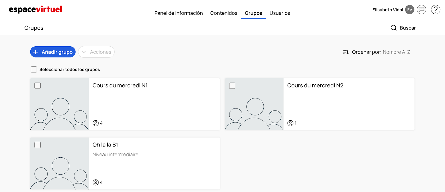445x192 pixels.
Task: Click member count icon for Oh la la B1
Action: coord(96,182)
